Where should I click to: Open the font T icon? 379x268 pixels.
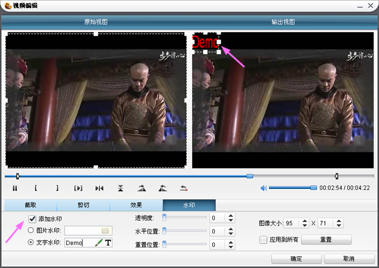point(108,242)
